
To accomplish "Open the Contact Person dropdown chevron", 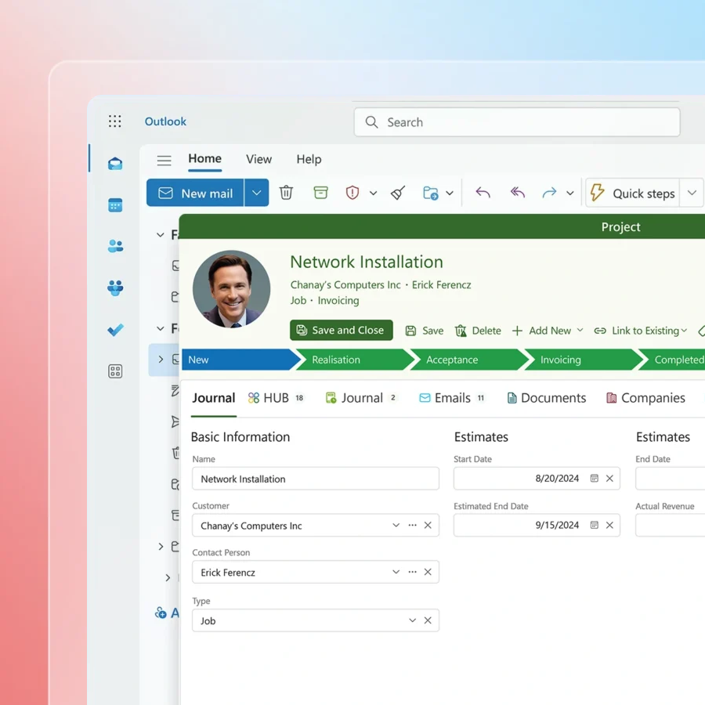I will click(x=396, y=572).
